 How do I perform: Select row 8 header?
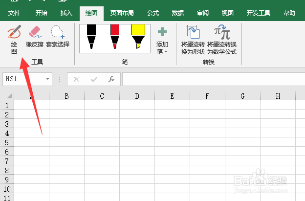click(7, 170)
